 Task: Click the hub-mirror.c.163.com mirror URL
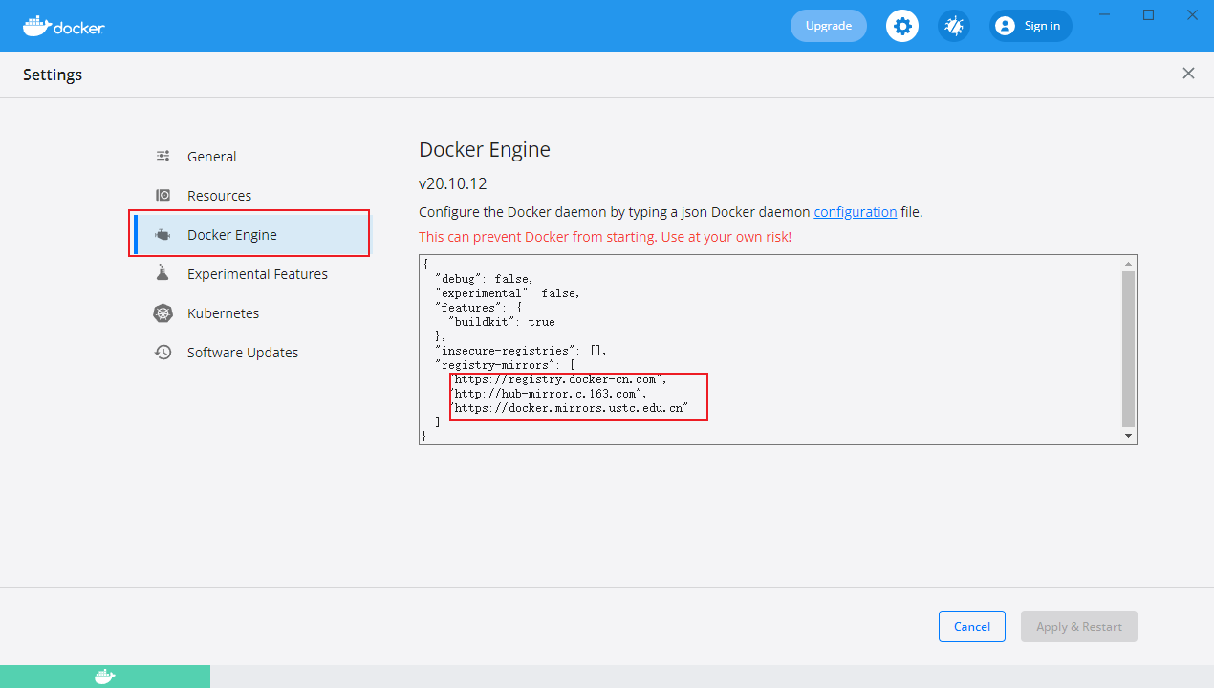[x=548, y=394]
